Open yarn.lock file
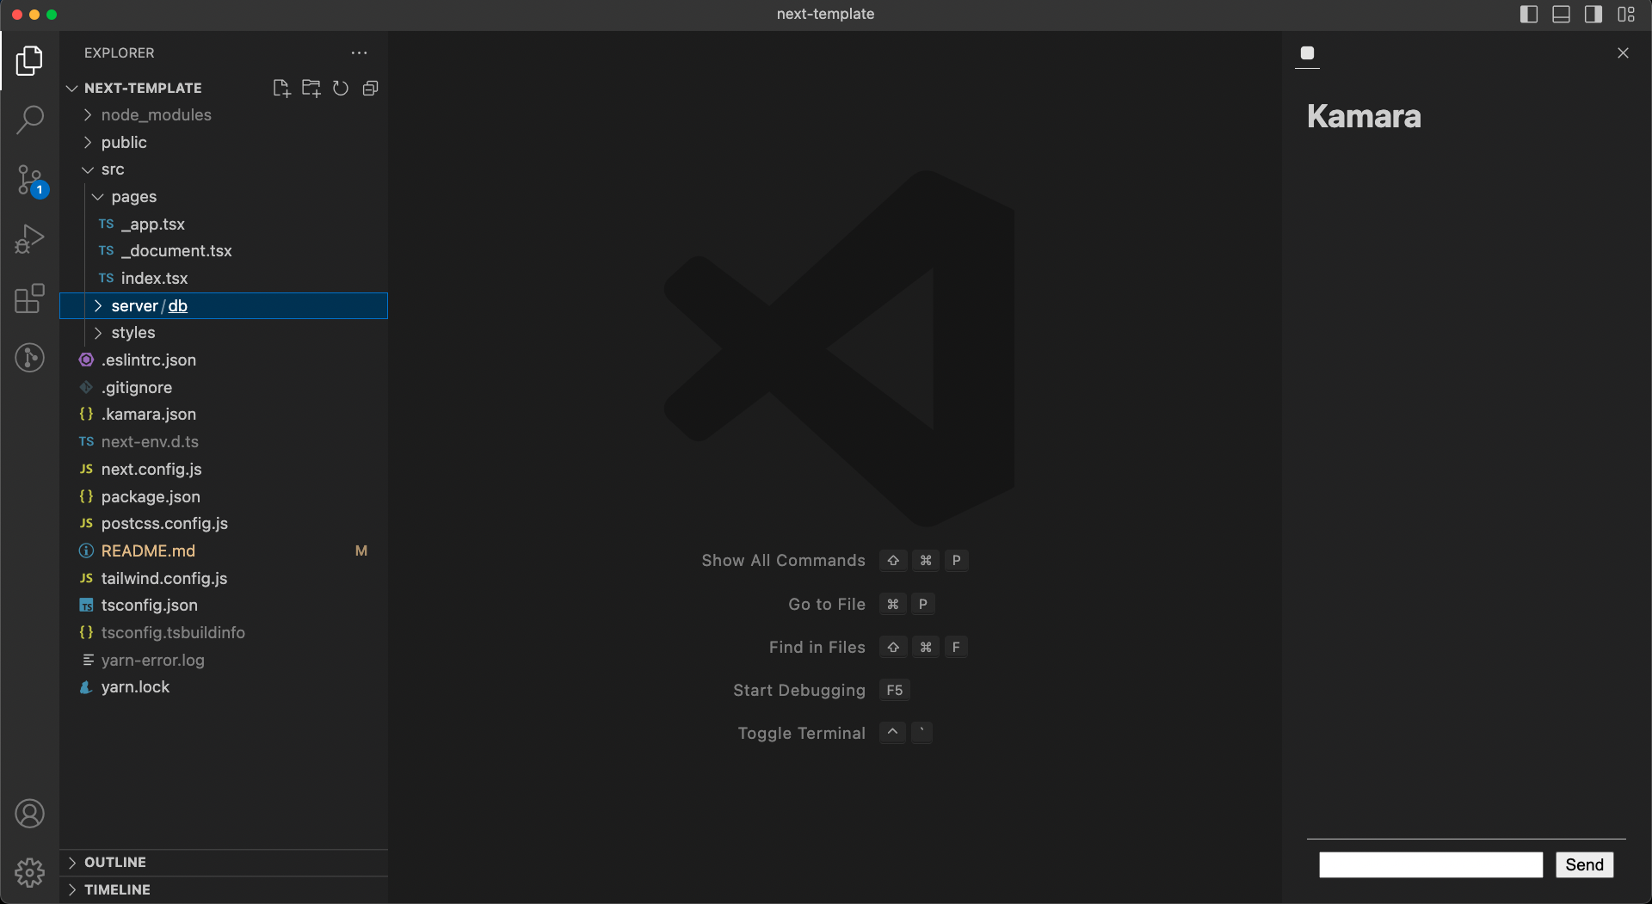 point(223,687)
